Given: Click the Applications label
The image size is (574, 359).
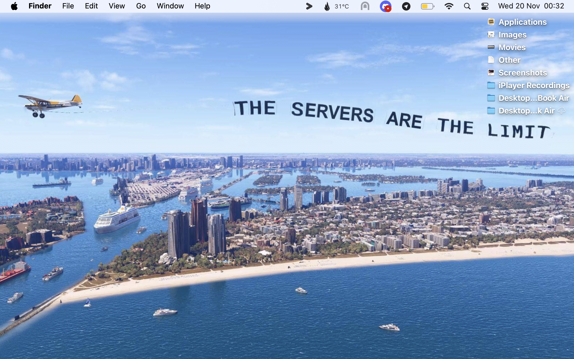Looking at the screenshot, I should click(x=523, y=22).
